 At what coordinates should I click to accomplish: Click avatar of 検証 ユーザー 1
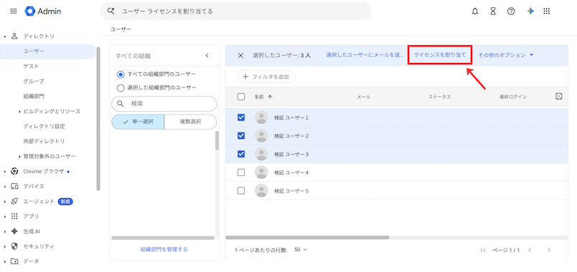261,117
